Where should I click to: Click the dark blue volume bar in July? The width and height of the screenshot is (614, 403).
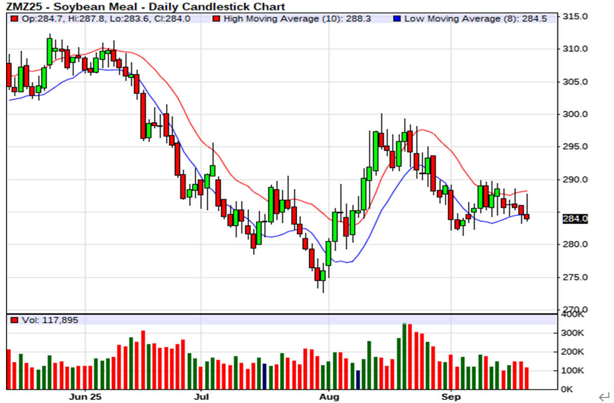265,376
